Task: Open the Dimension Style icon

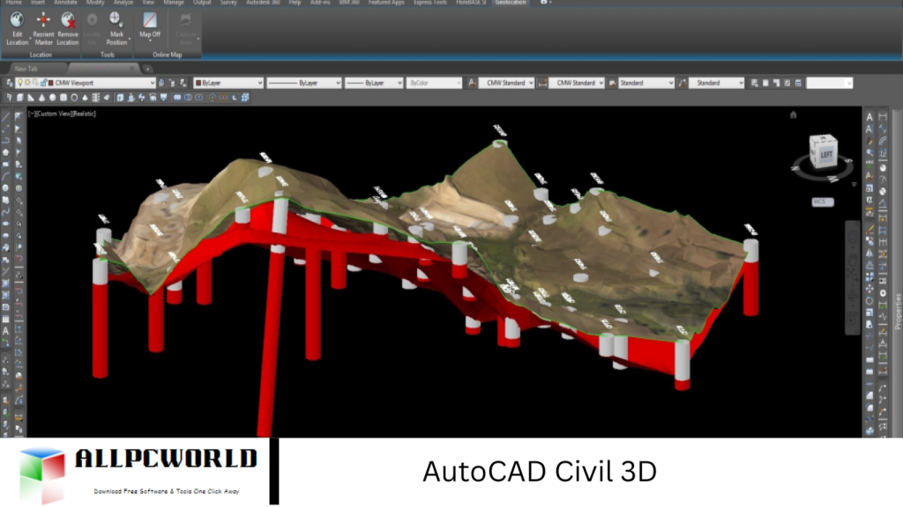Action: [x=542, y=83]
